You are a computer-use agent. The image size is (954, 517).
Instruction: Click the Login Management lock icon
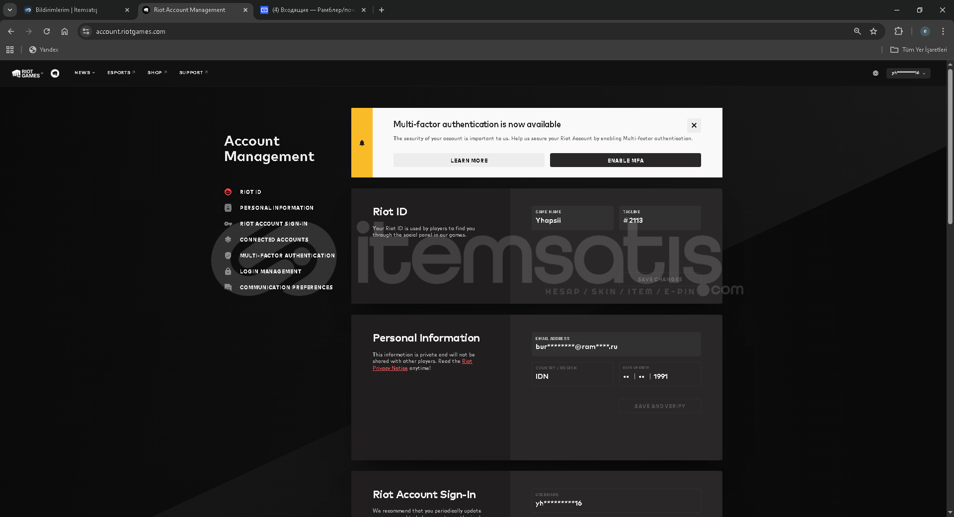pyautogui.click(x=228, y=271)
